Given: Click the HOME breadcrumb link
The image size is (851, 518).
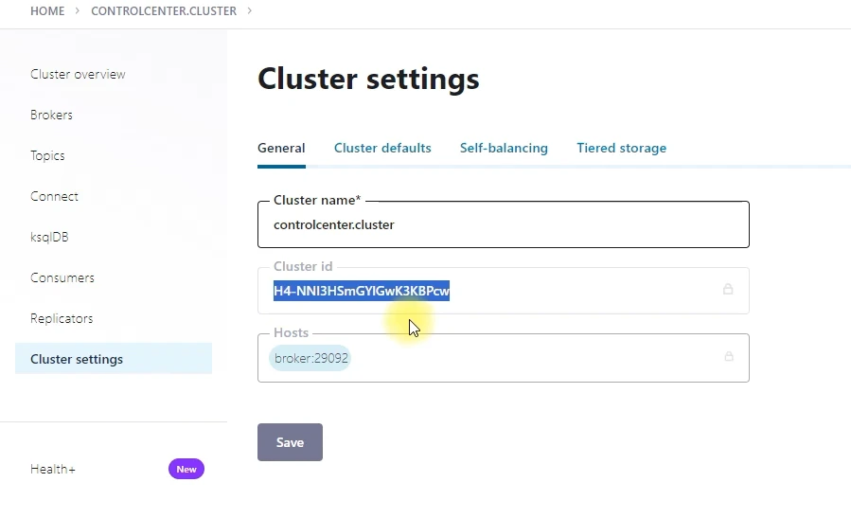Looking at the screenshot, I should click(x=48, y=11).
